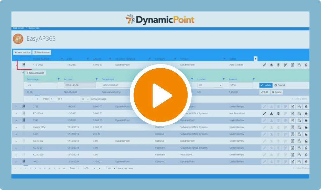The height and width of the screenshot is (190, 321).
Task: Click the New Invoice button with document icon
Action: pos(42,52)
